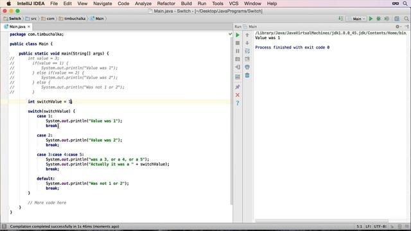This screenshot has width=411, height=231.
Task: Click the com breadcrumb in navigation bar
Action: point(48,19)
